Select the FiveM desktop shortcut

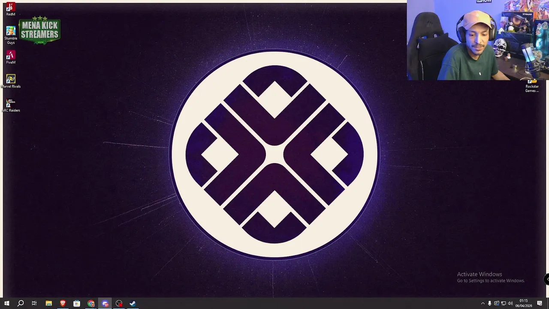tap(11, 58)
